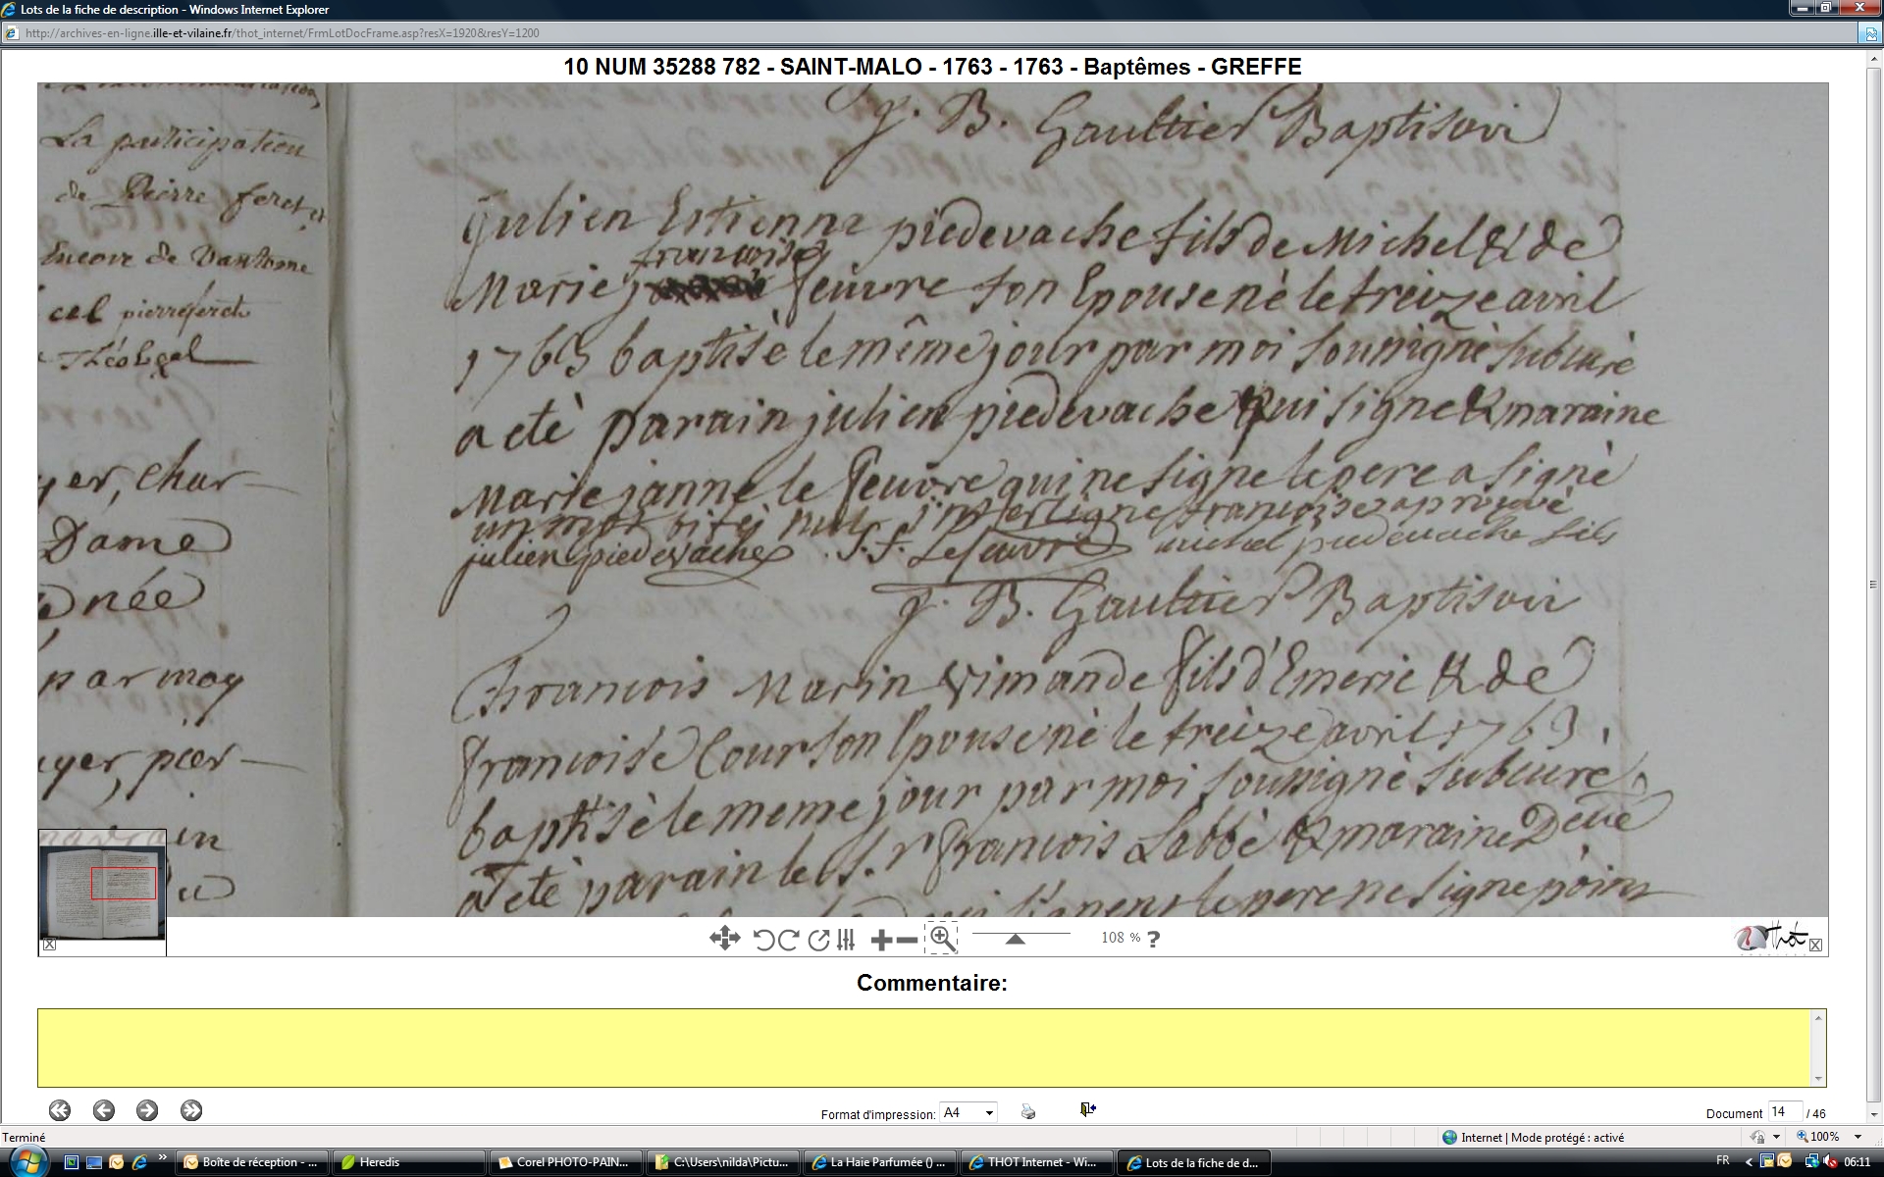This screenshot has width=1884, height=1177.
Task: Open viewer help question mark
Action: [1153, 939]
